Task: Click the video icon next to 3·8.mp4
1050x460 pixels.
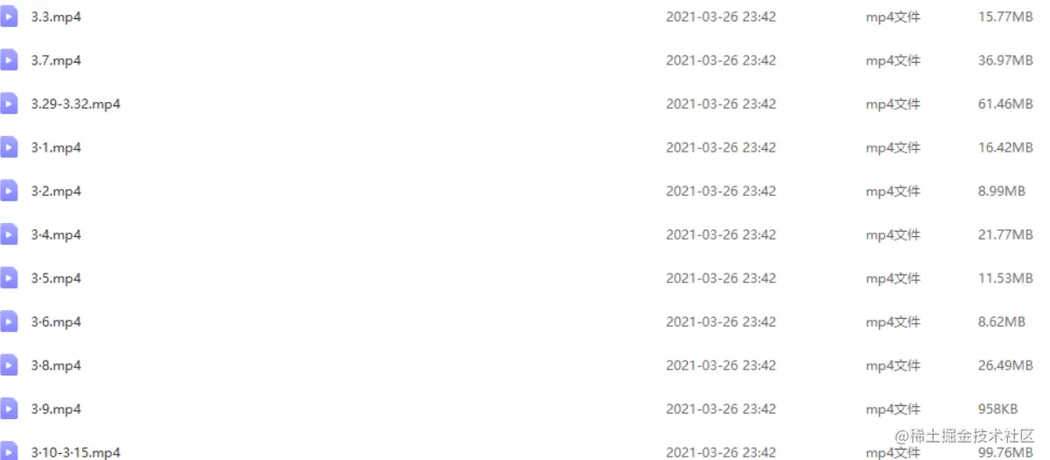Action: coord(9,365)
